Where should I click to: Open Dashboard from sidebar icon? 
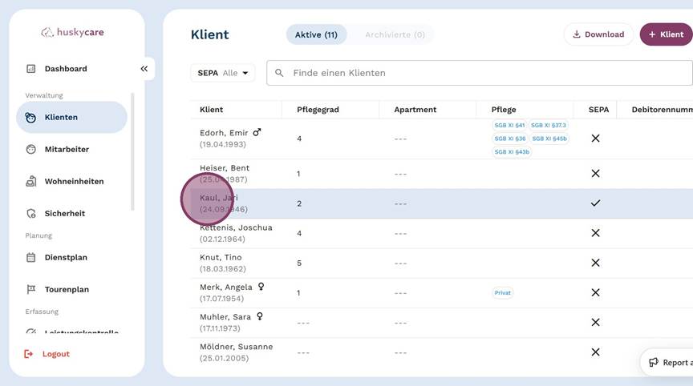31,69
